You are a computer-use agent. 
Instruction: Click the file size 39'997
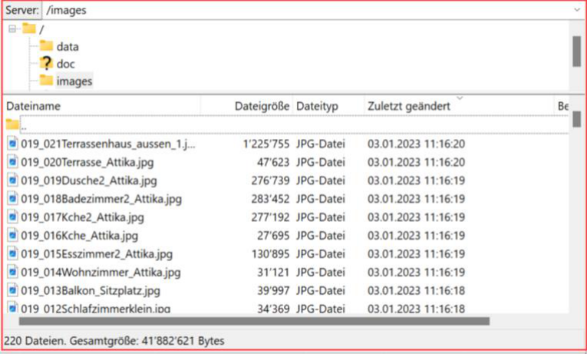(x=273, y=291)
